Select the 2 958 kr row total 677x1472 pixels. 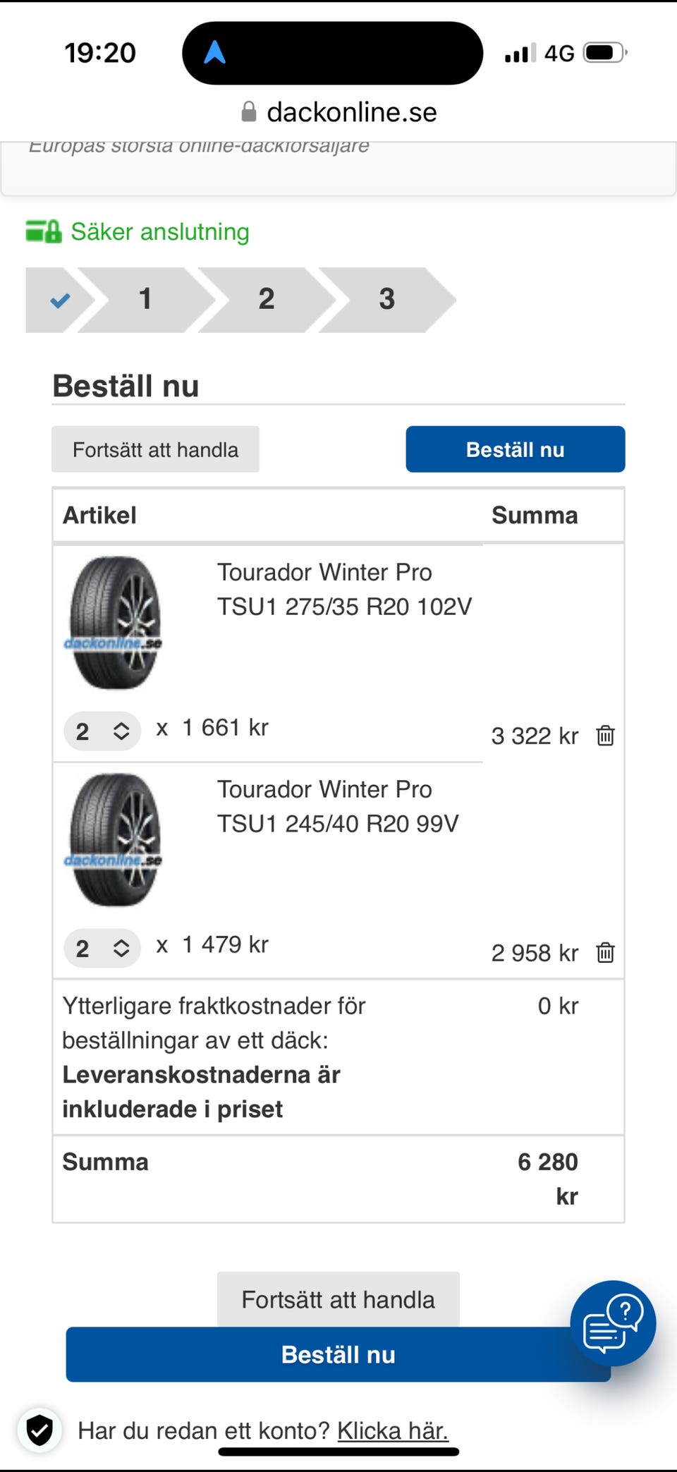[x=535, y=953]
